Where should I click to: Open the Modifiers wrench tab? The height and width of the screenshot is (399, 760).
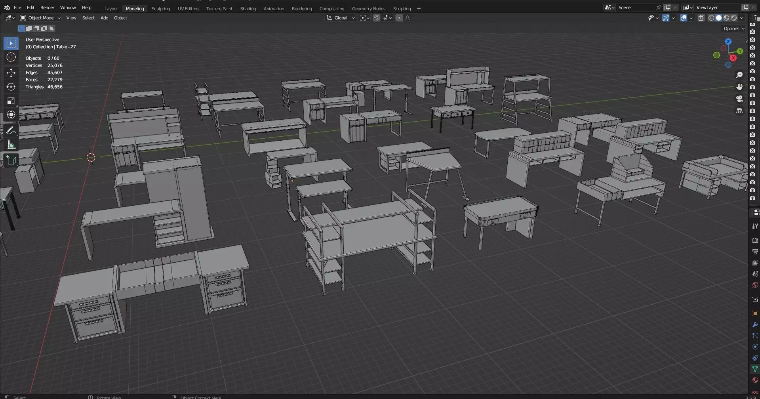point(755,325)
